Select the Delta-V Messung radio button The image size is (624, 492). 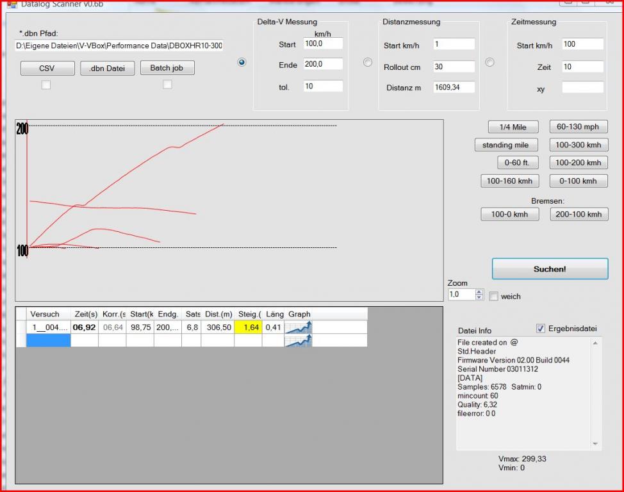pos(242,62)
